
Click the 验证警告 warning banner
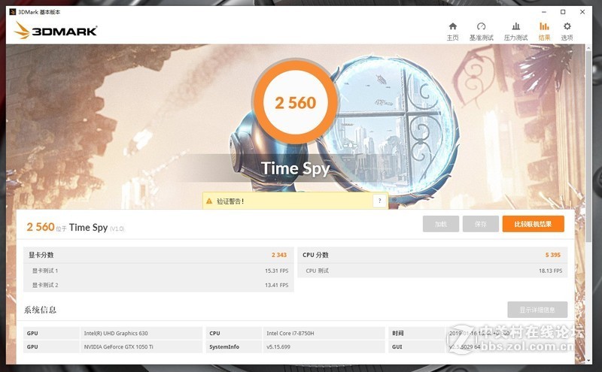pos(295,201)
